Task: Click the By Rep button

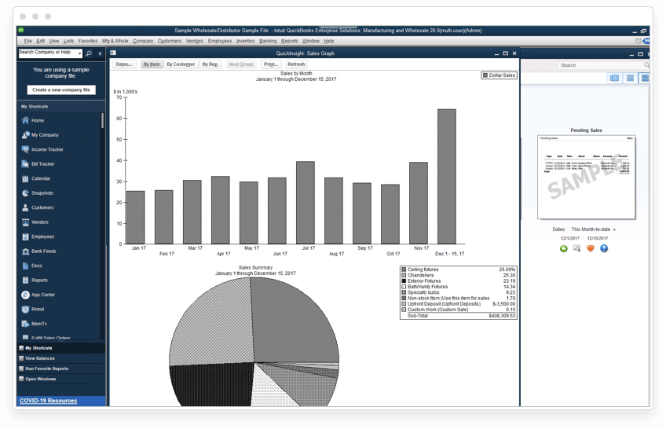Action: [x=210, y=64]
